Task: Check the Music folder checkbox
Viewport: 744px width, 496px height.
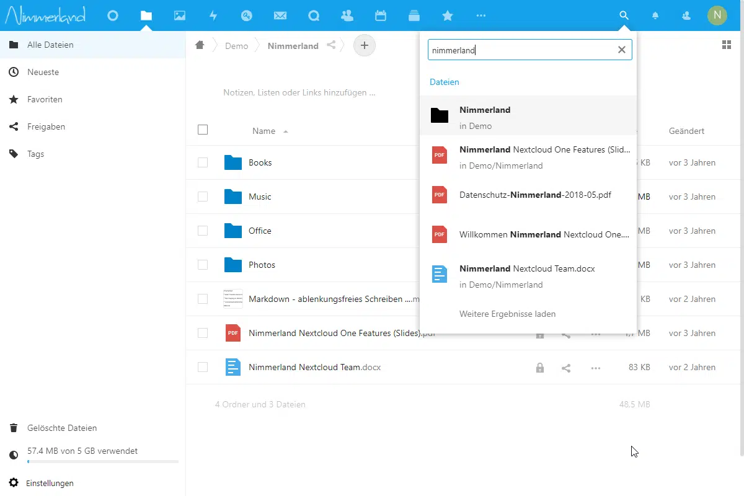Action: pyautogui.click(x=203, y=197)
